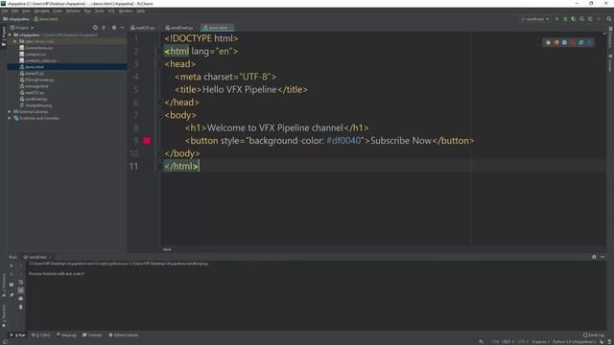Click the run with coverage icon in the toolbar

coord(574,19)
